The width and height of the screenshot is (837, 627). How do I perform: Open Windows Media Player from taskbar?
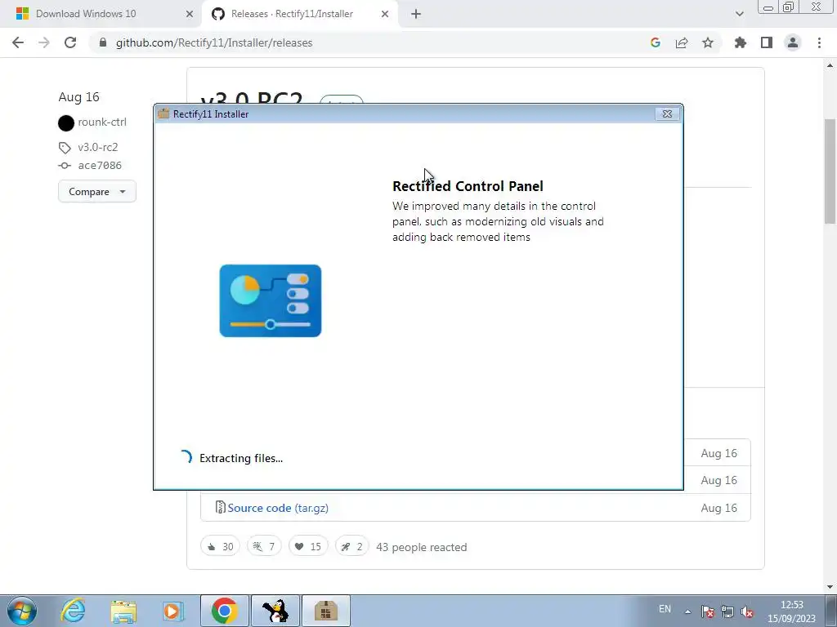[173, 611]
